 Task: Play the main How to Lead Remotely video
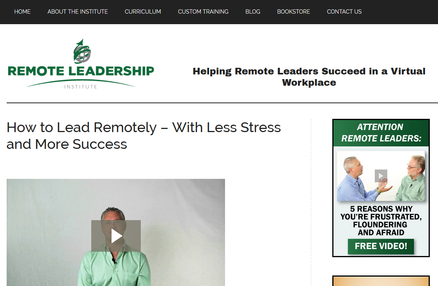(116, 236)
